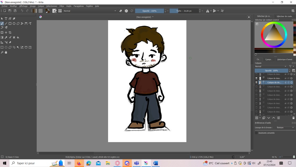296x167 pixels.
Task: Toggle preserve alpha button in toolbar
Action: [x=126, y=11]
